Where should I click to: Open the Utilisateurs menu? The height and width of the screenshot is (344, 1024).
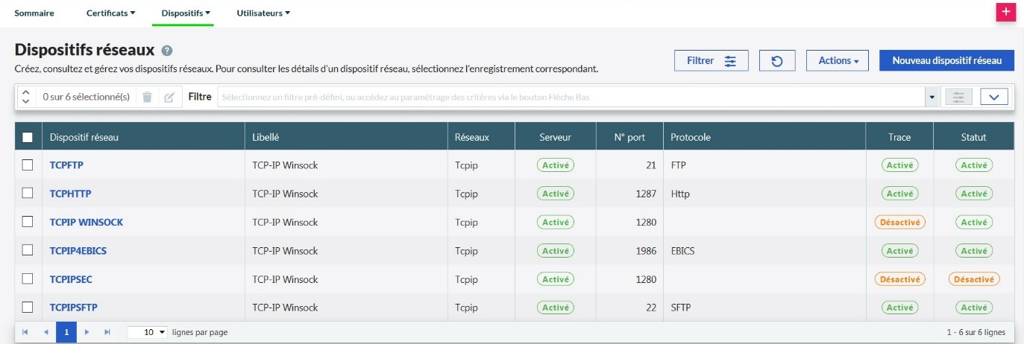point(263,13)
